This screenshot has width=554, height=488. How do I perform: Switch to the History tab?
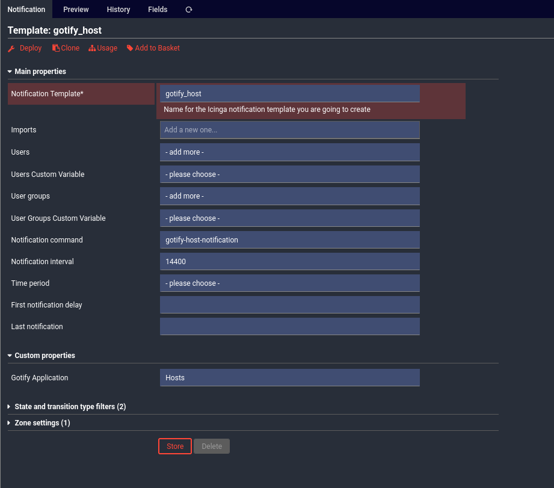pos(118,10)
